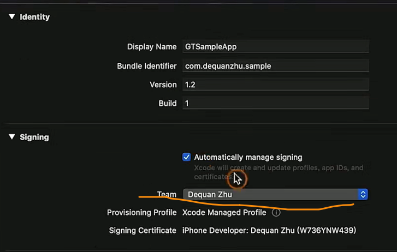Click the Automatically manage signing label
397x252 pixels.
click(248, 157)
